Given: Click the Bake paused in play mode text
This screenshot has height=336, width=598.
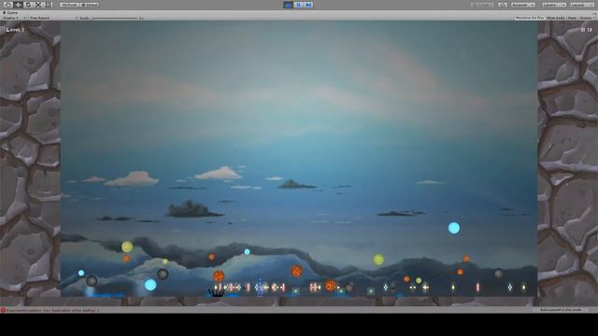Looking at the screenshot, I should point(561,310).
